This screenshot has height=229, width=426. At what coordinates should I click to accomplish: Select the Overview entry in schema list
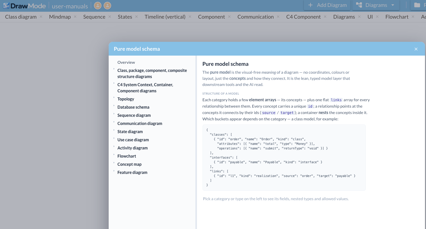click(x=126, y=62)
